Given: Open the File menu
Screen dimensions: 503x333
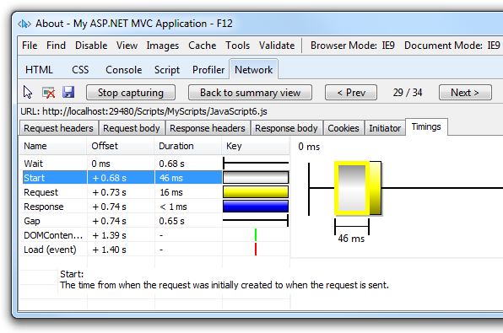Looking at the screenshot, I should [x=30, y=46].
